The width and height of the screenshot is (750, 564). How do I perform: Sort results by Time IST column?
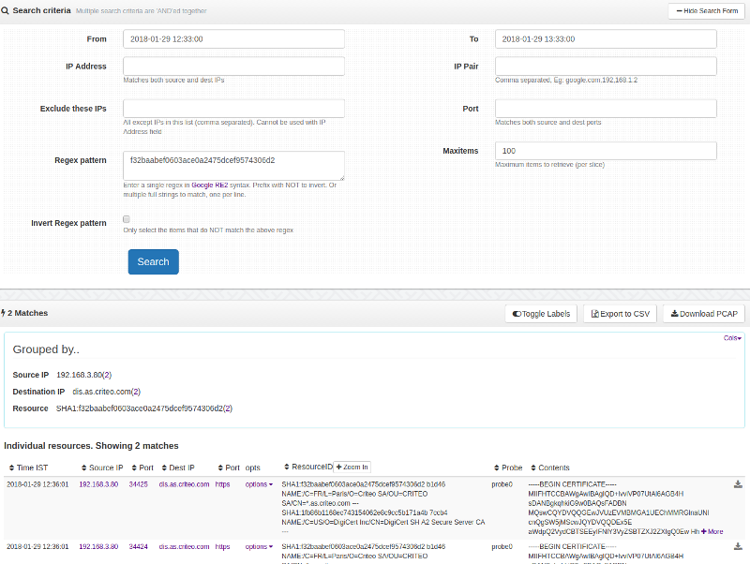click(x=31, y=468)
